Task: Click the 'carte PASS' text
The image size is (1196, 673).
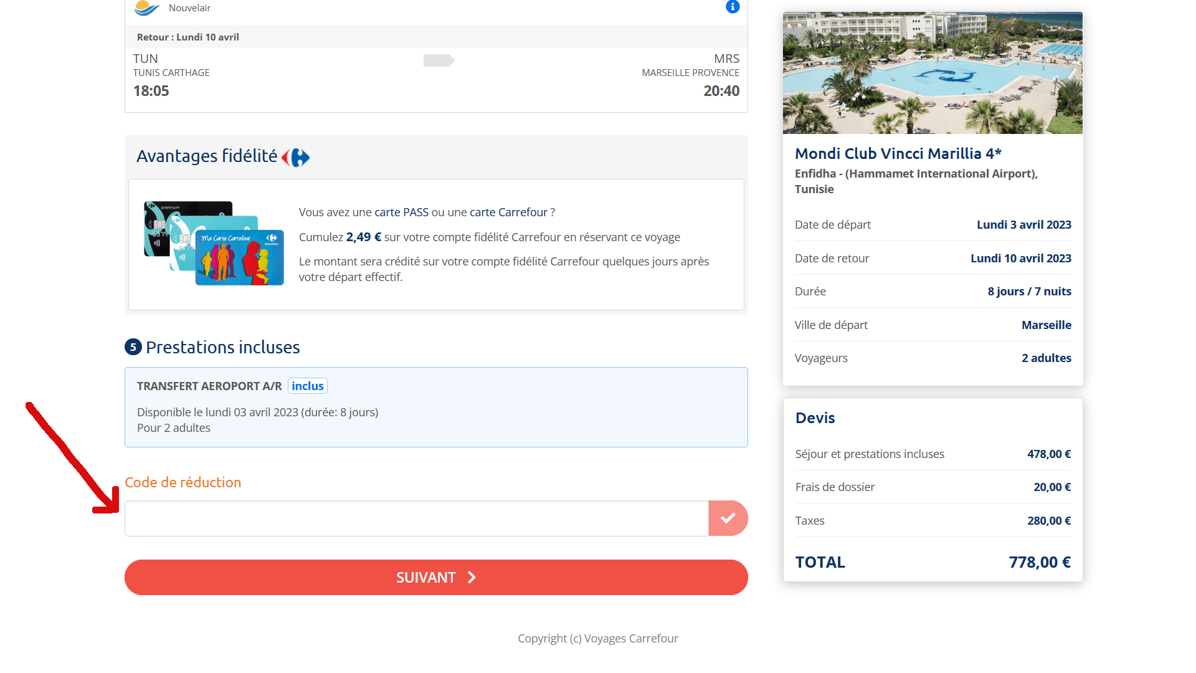Action: click(402, 212)
